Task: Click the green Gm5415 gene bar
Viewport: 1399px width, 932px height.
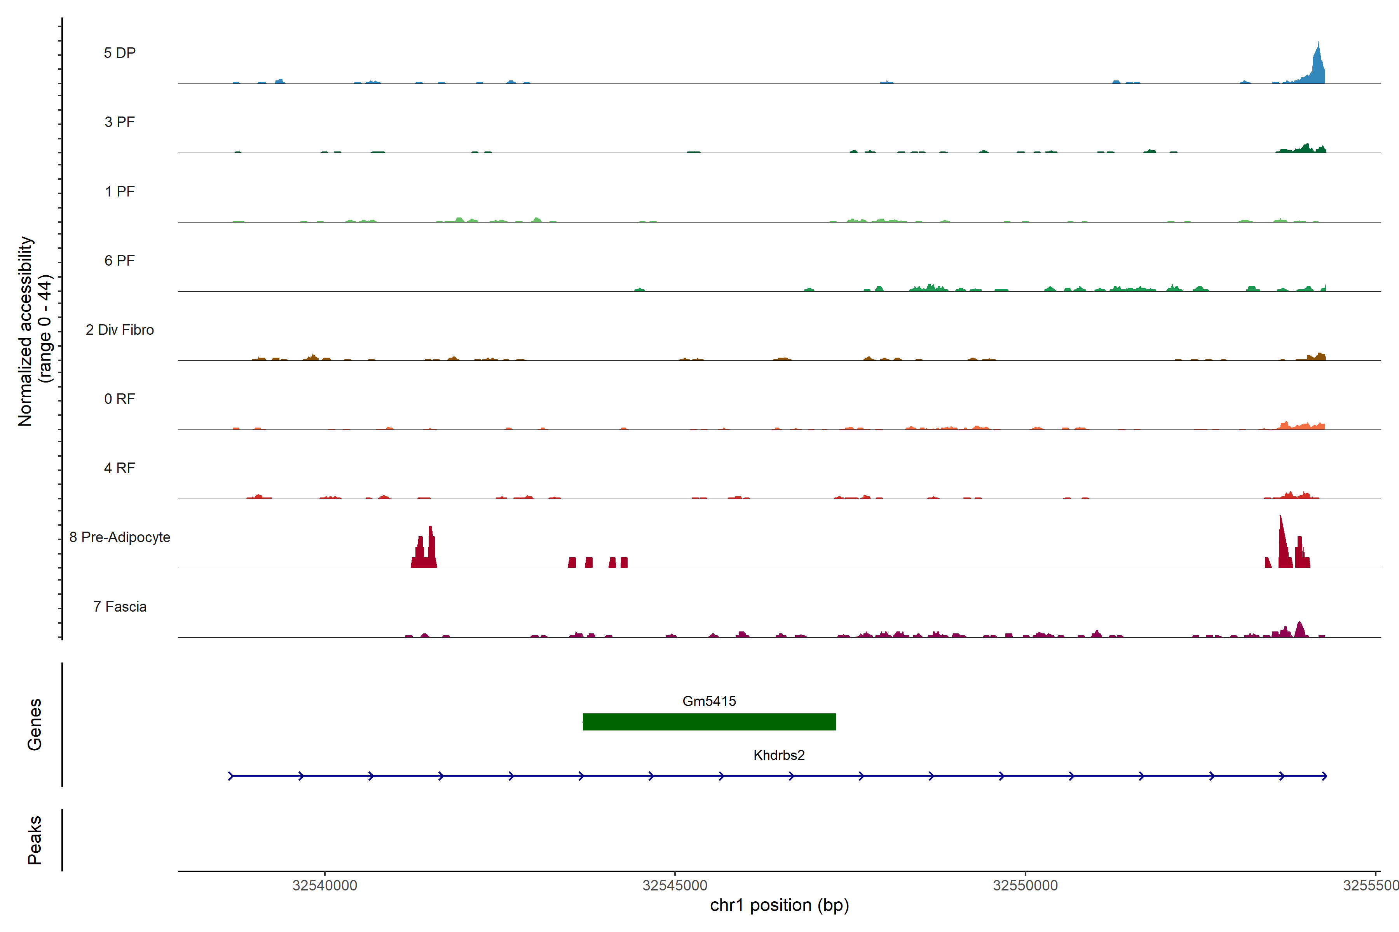Action: point(709,722)
